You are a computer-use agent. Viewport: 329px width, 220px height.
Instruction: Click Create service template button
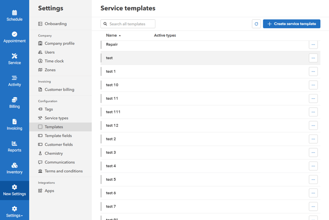(x=291, y=24)
